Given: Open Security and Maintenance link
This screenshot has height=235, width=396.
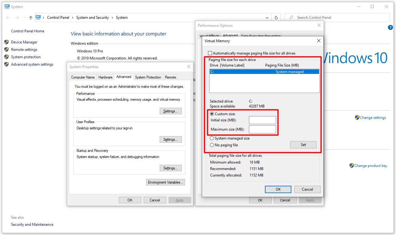Looking at the screenshot, I should click(32, 225).
